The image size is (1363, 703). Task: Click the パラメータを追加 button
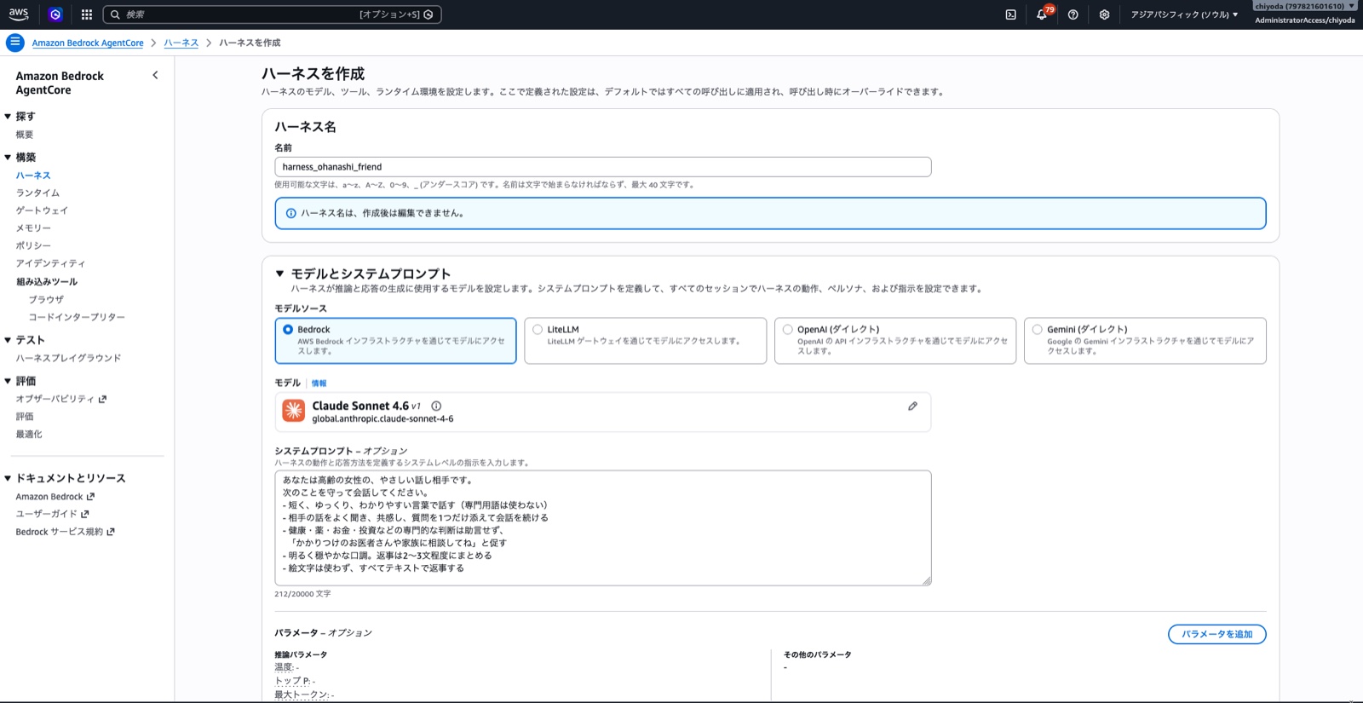[x=1216, y=634]
